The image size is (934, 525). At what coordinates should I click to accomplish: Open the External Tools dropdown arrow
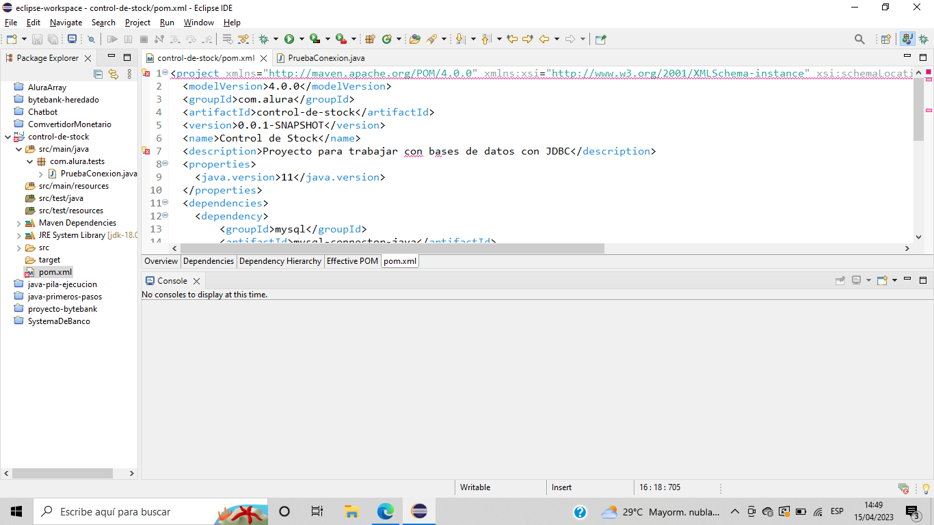[353, 40]
